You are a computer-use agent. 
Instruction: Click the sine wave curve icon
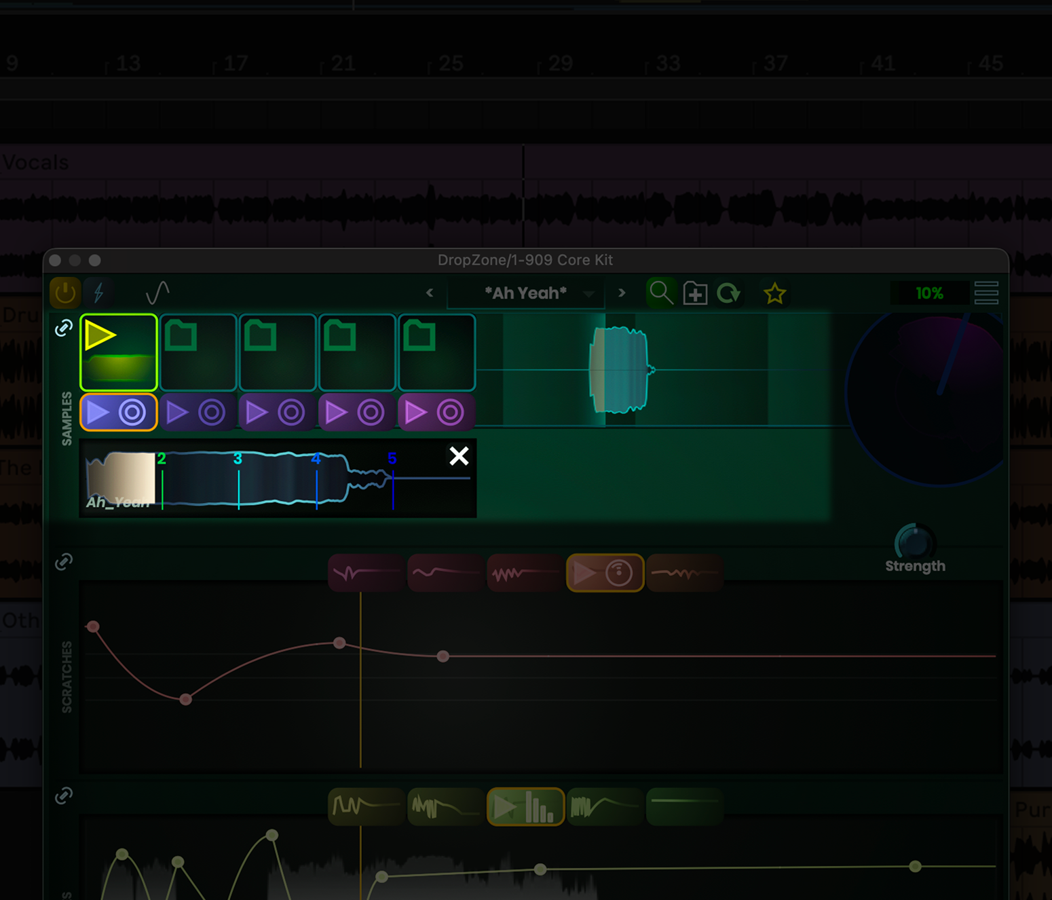point(157,293)
